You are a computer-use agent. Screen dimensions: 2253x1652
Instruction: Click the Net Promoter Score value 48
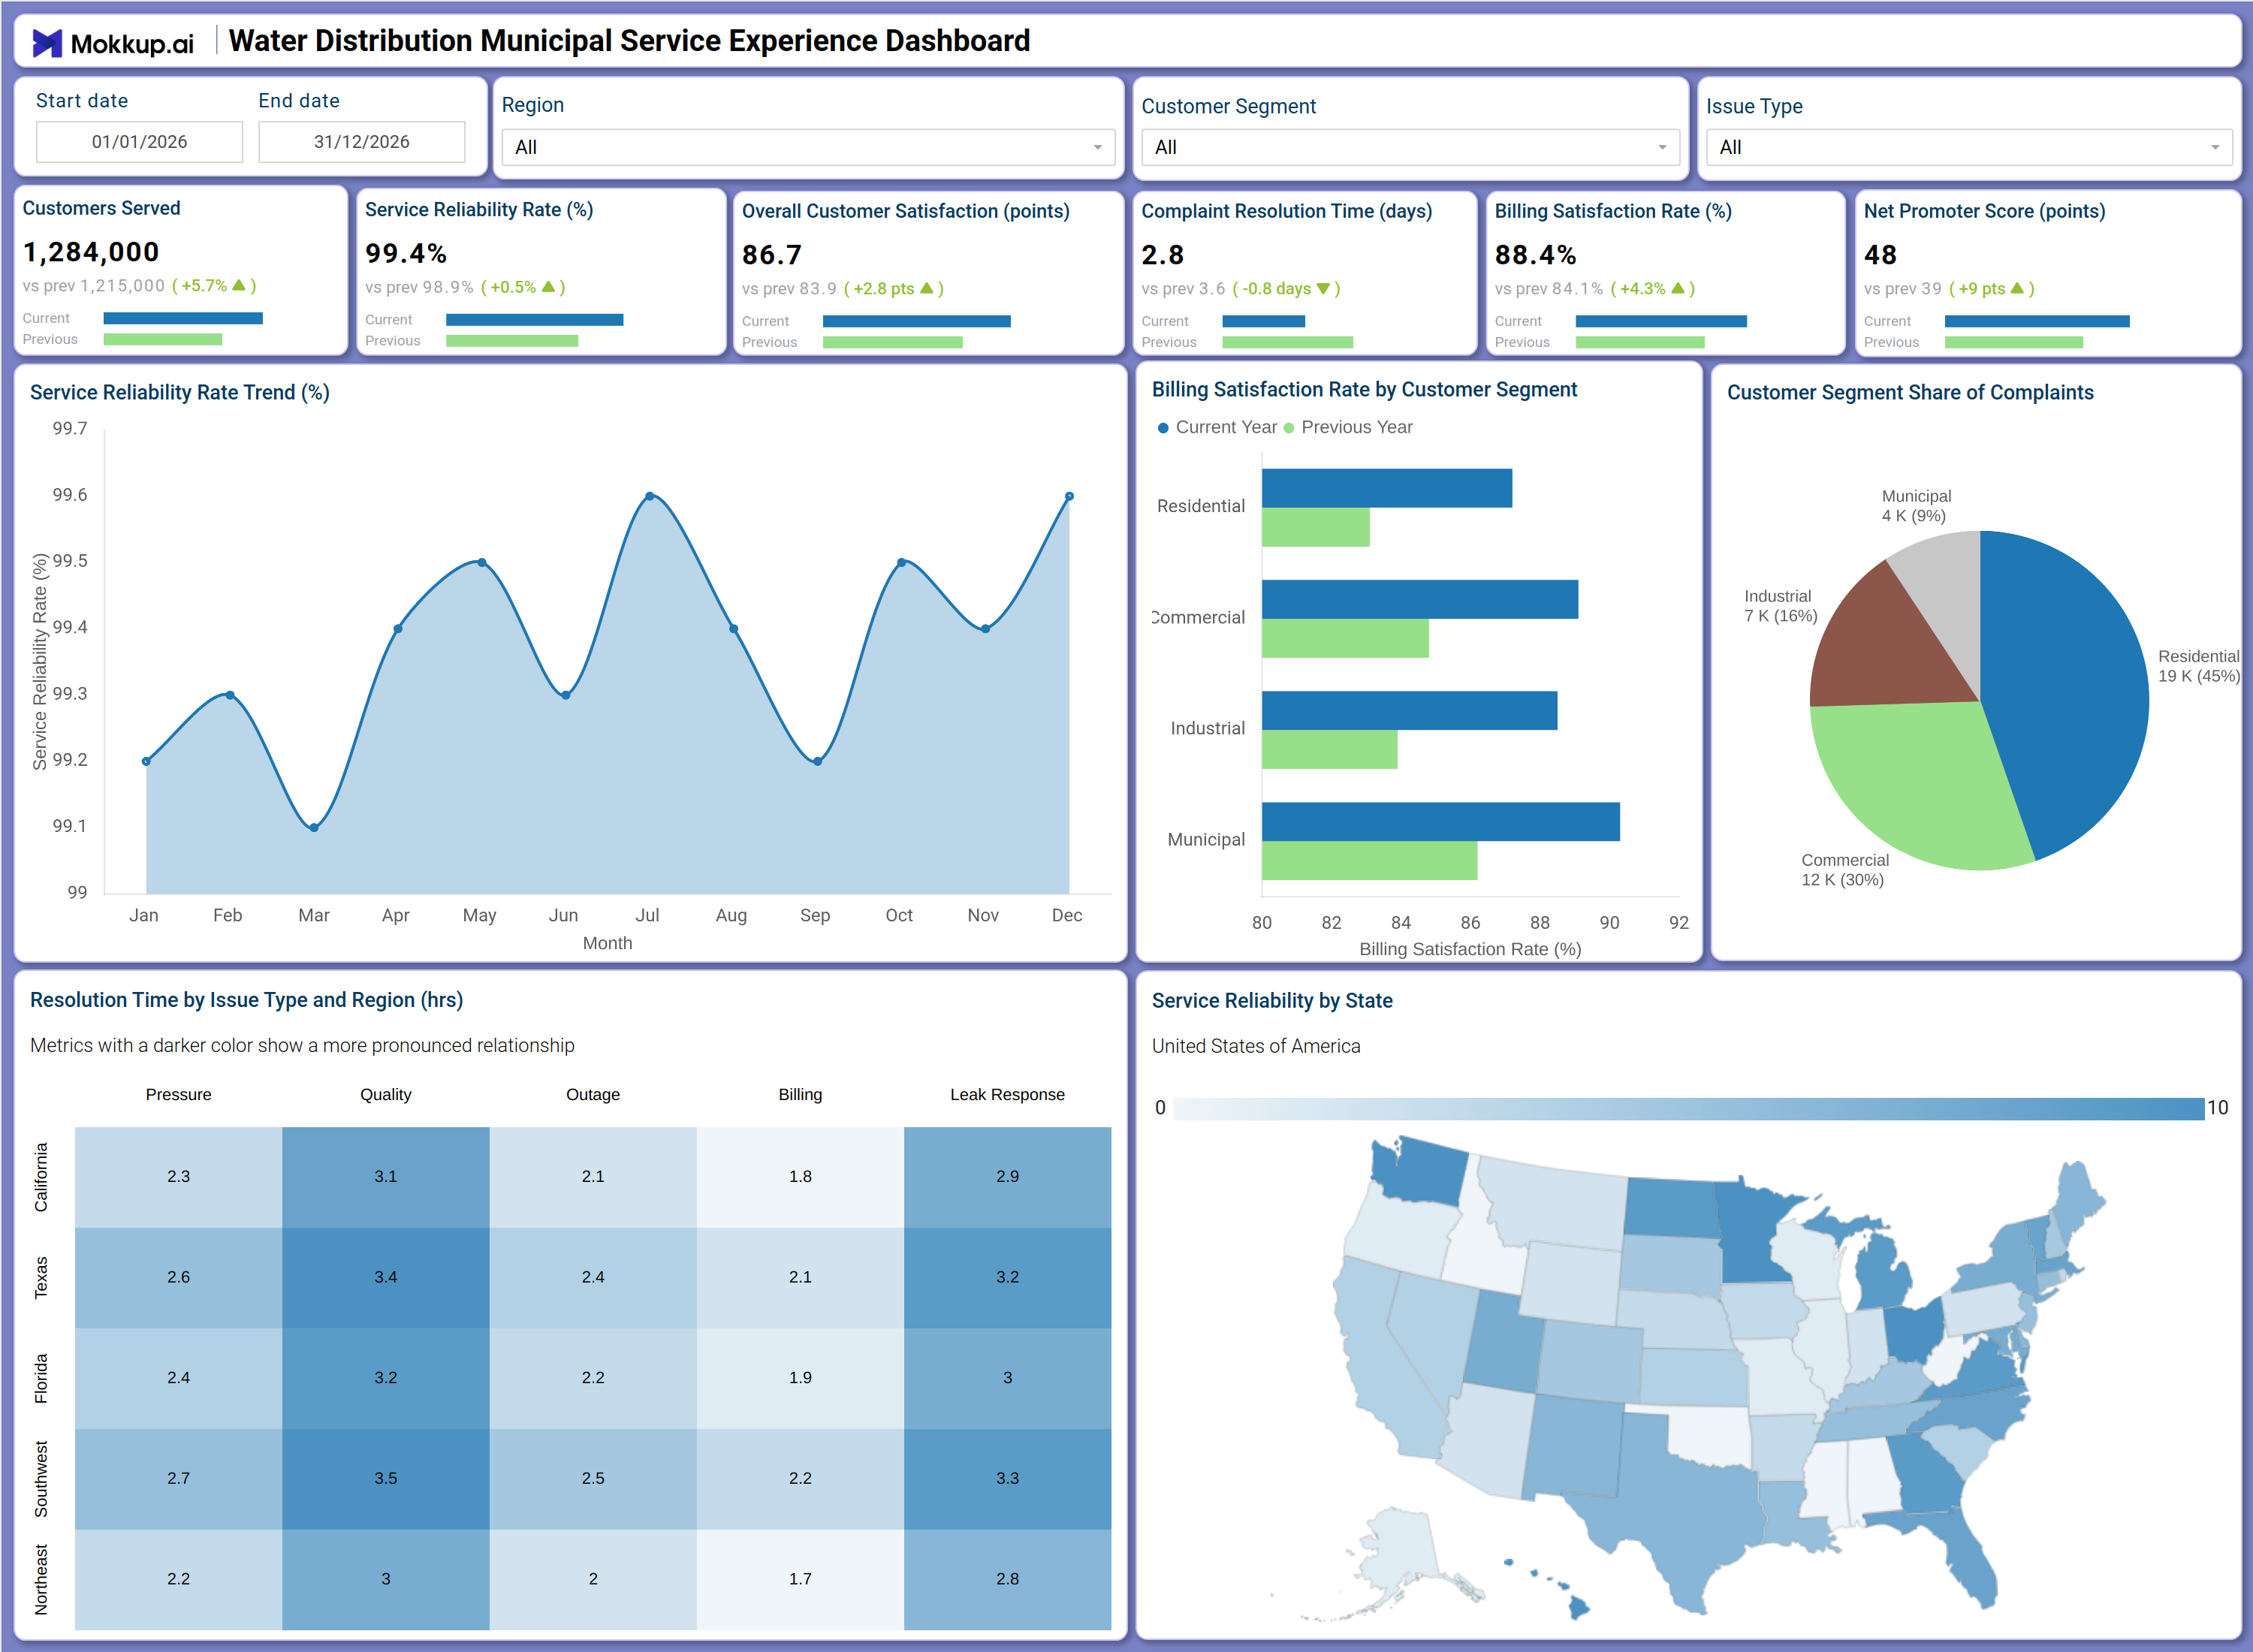coord(1880,255)
